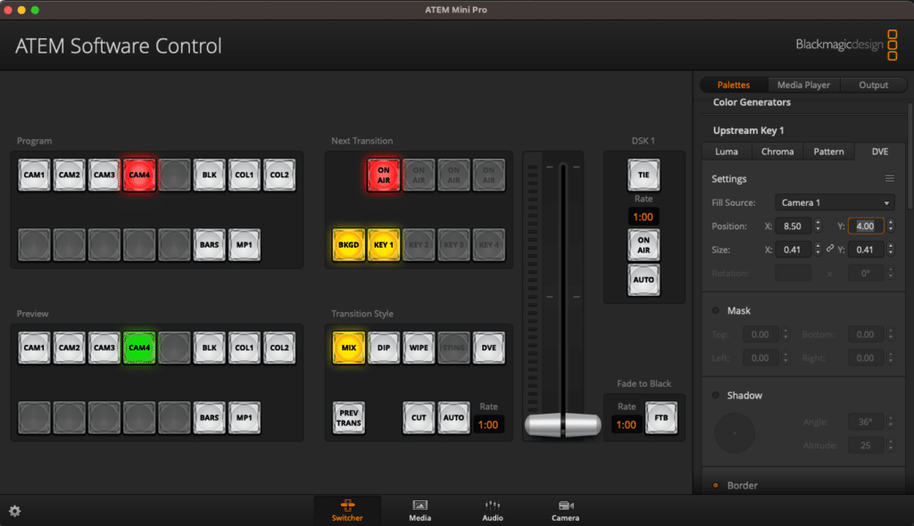Open the Media page

pyautogui.click(x=420, y=510)
